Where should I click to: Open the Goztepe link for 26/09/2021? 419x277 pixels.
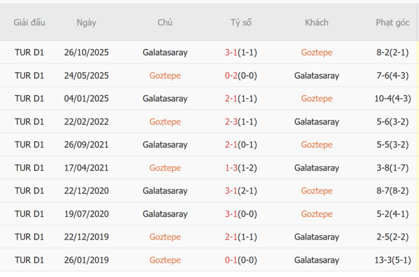pyautogui.click(x=317, y=145)
